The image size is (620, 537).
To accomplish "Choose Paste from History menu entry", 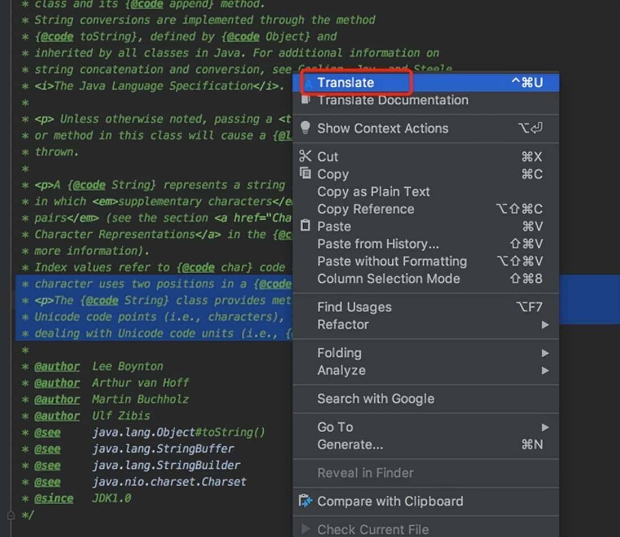I will (378, 244).
